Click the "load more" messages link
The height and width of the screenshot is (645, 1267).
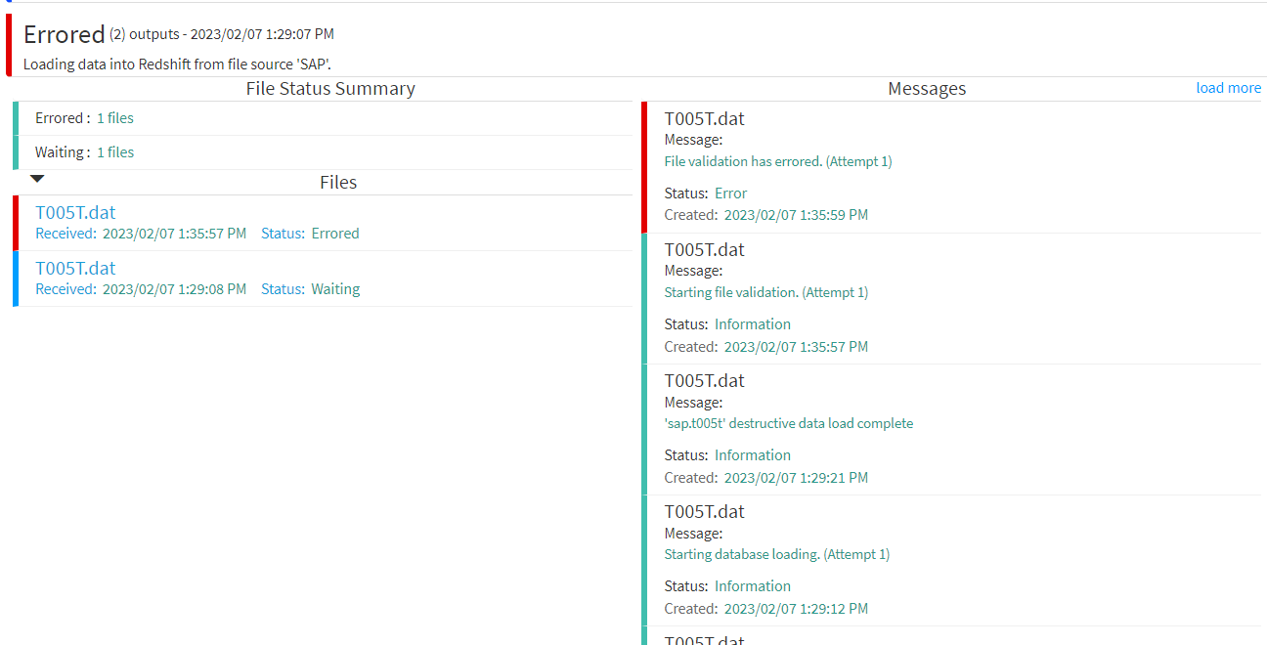click(1228, 88)
